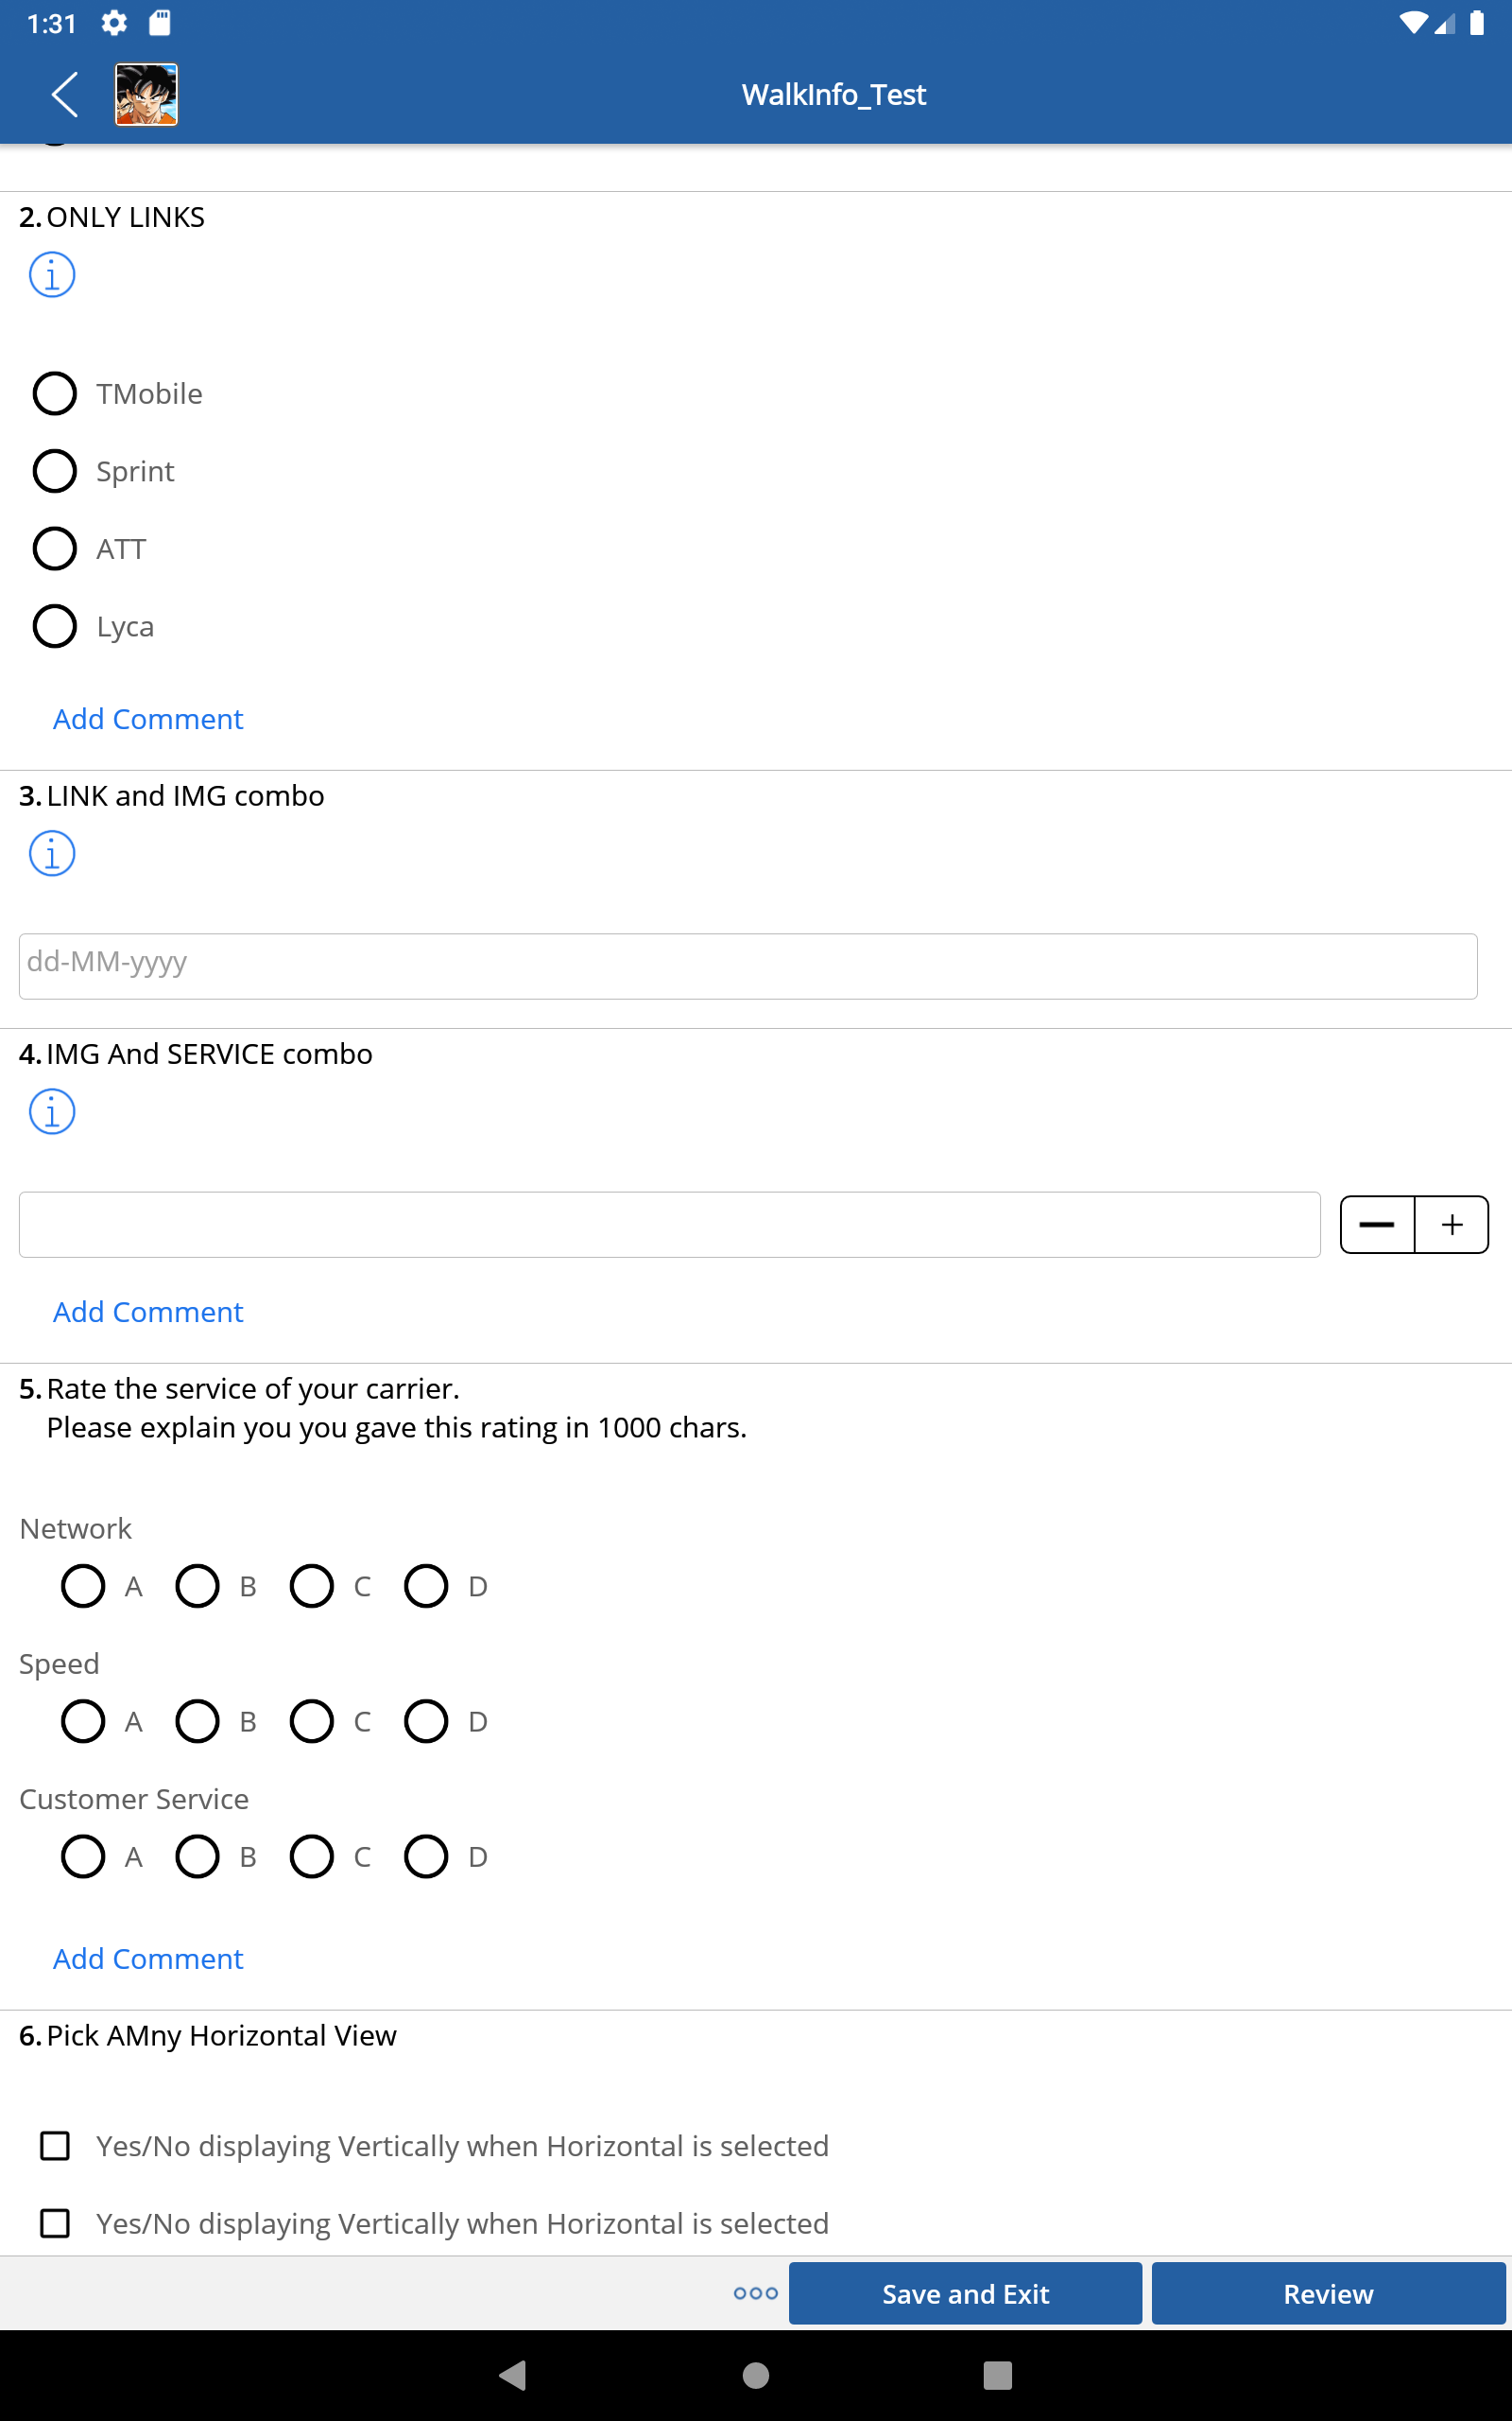Tap Android home navigation button
The height and width of the screenshot is (2421, 1512).
[756, 2375]
